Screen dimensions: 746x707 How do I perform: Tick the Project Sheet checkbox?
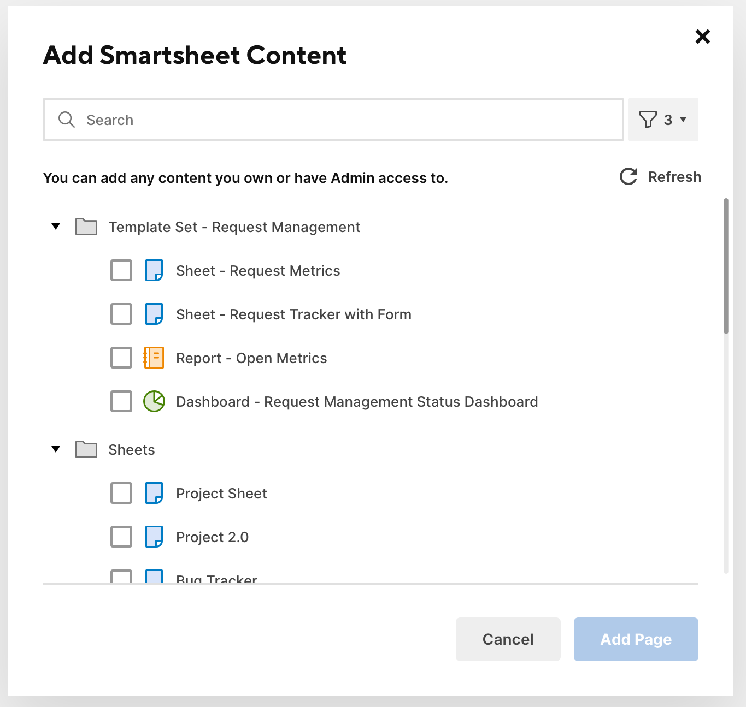(x=121, y=493)
